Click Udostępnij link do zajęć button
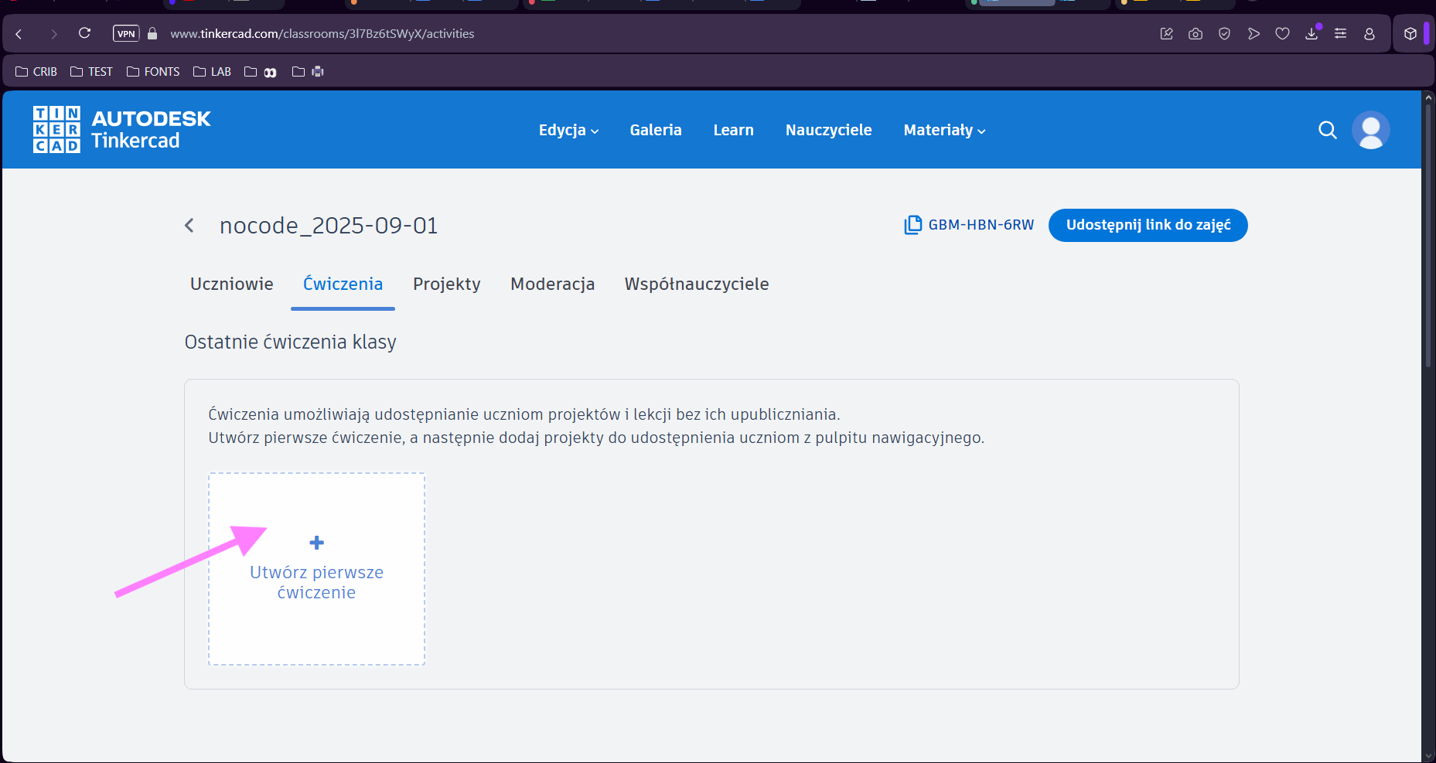 (x=1148, y=225)
